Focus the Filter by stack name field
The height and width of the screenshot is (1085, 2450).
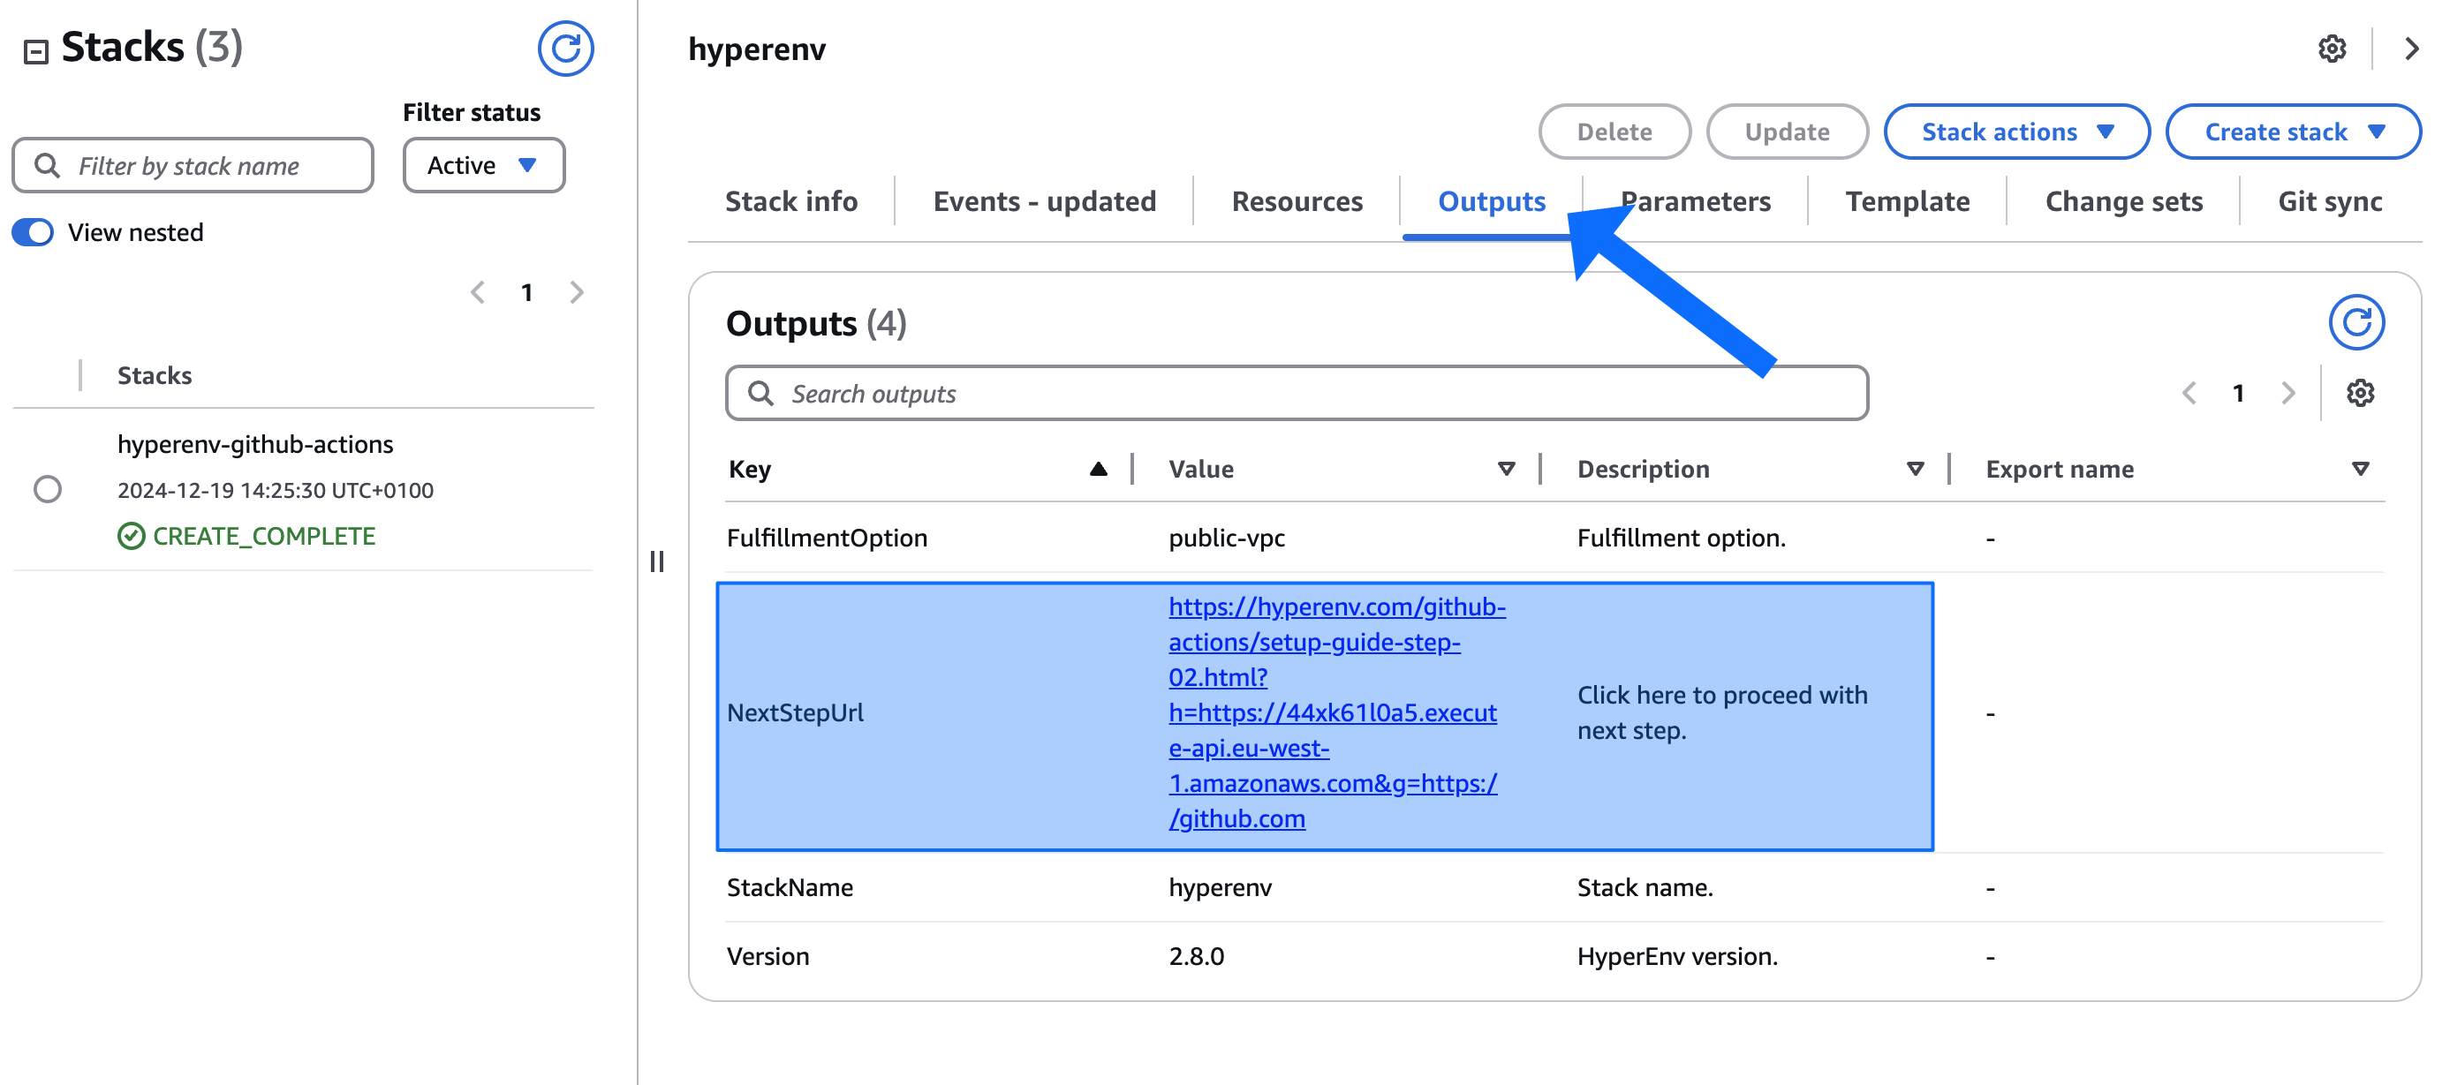(x=193, y=165)
